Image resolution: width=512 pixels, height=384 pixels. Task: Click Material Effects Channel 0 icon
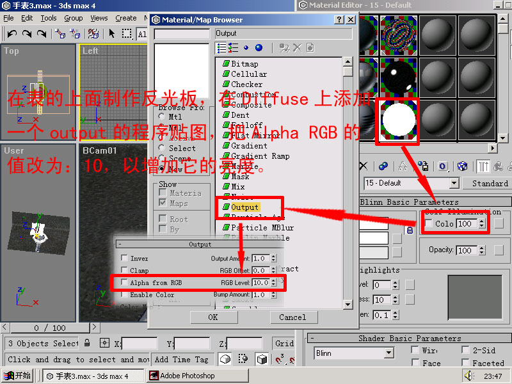443,166
